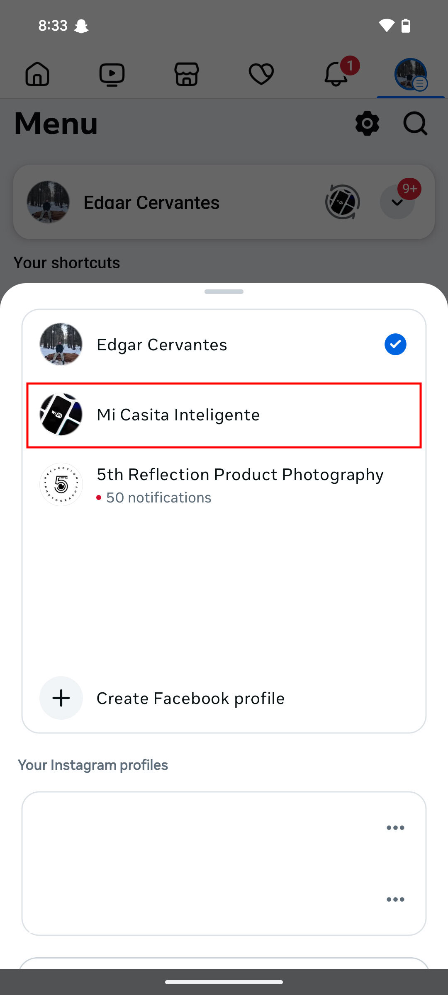
Task: Open first Instagram profile options menu
Action: pyautogui.click(x=395, y=828)
